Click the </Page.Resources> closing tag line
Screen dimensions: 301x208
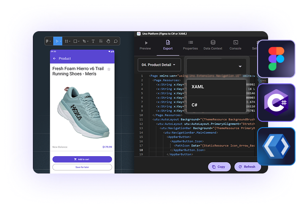pyautogui.click(x=167, y=115)
